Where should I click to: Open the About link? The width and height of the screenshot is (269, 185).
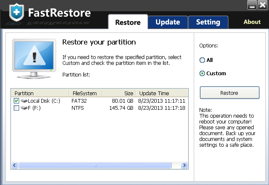(252, 22)
